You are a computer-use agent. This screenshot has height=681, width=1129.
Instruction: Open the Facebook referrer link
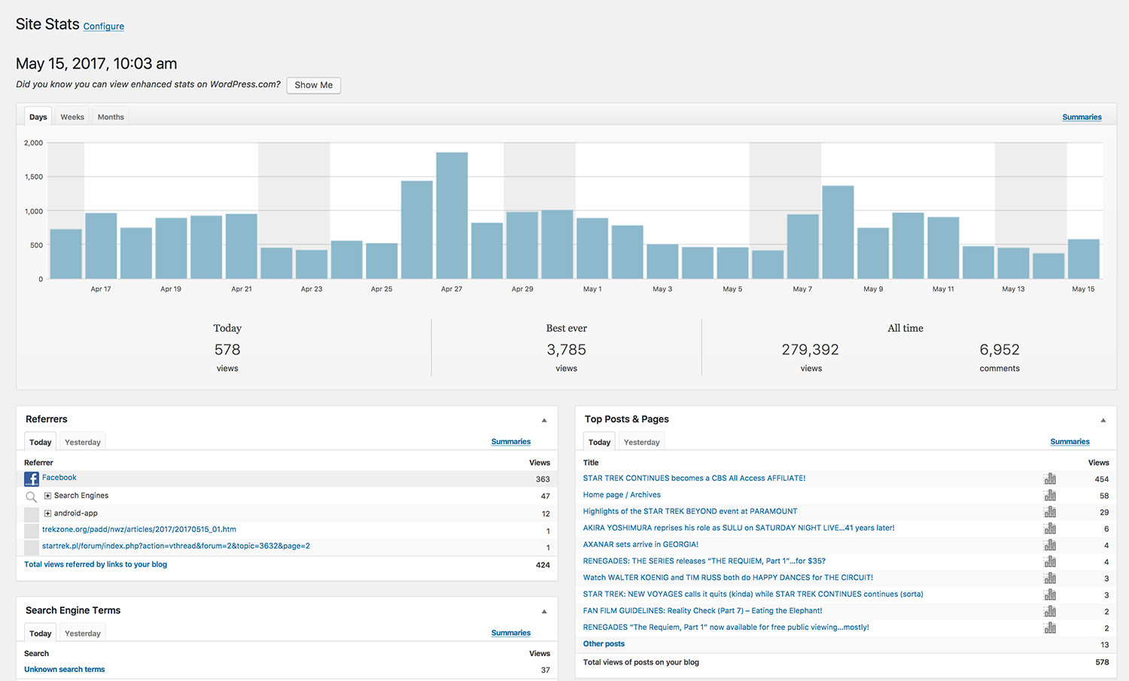59,478
